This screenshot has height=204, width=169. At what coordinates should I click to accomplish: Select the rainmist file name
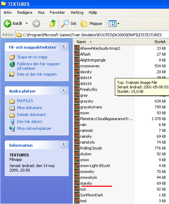[86, 130]
